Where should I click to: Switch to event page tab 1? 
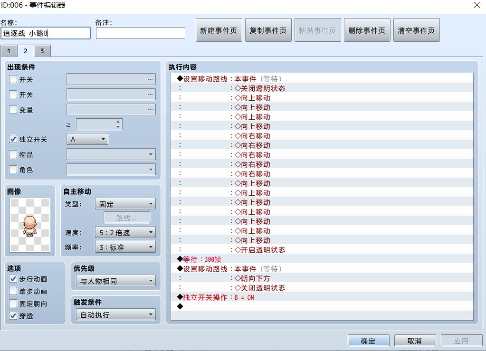[x=9, y=51]
